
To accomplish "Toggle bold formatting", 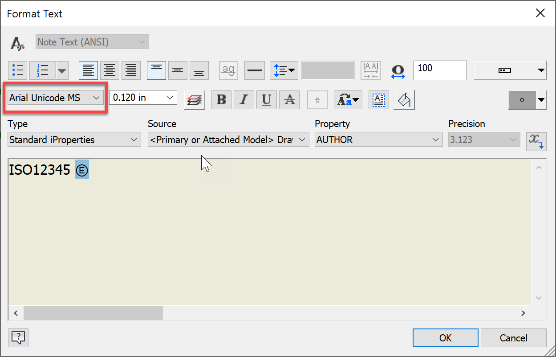I will 221,100.
